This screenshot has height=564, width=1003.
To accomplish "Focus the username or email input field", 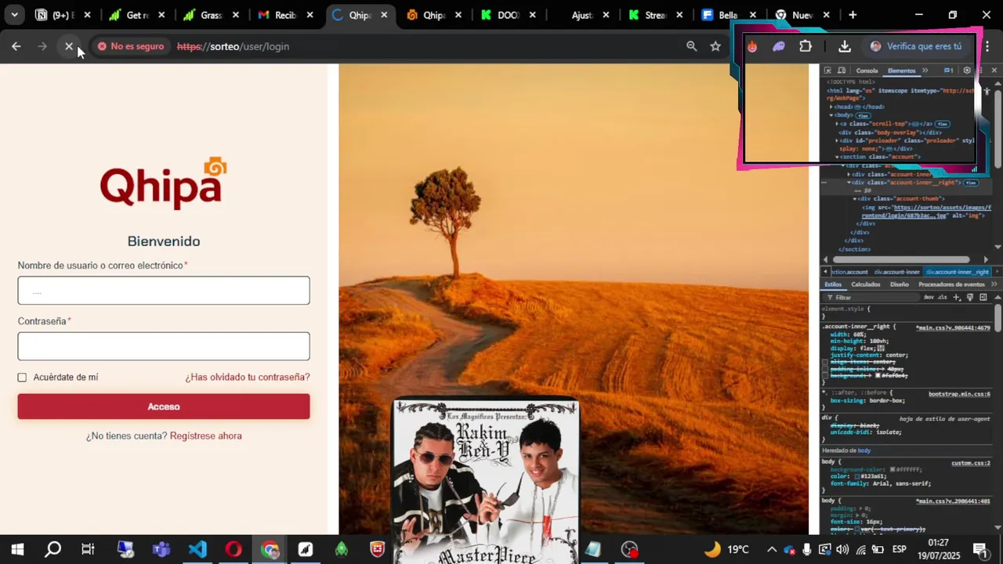I will (164, 291).
